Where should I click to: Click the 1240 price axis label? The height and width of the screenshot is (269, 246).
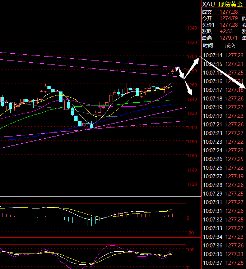point(192,99)
